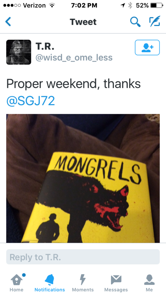Open T.R.'s profile avatar

tap(19, 52)
